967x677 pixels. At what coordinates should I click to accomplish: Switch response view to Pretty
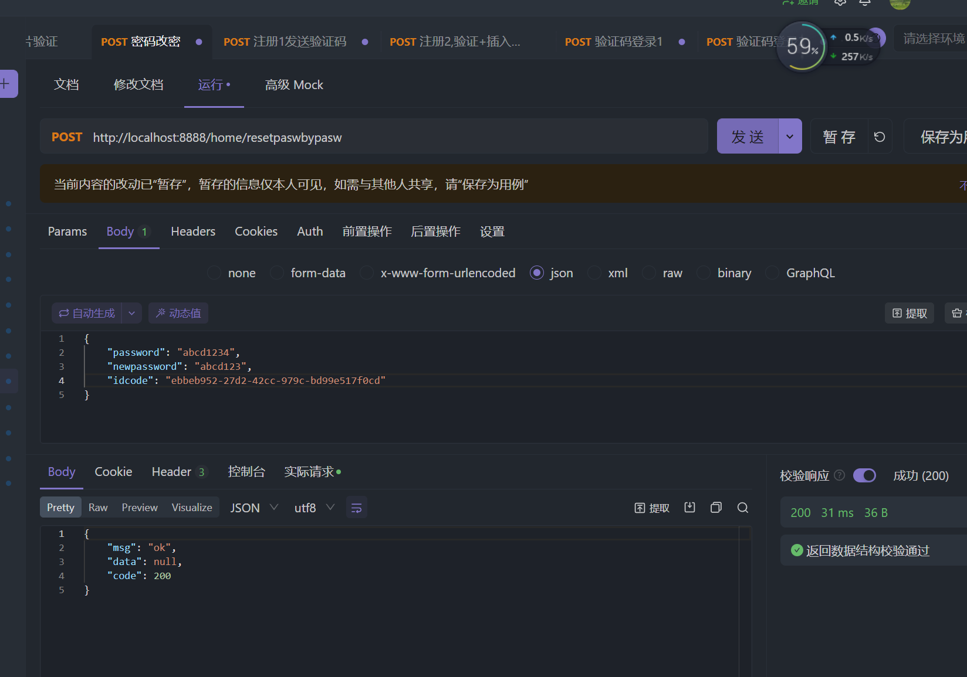[x=60, y=508]
